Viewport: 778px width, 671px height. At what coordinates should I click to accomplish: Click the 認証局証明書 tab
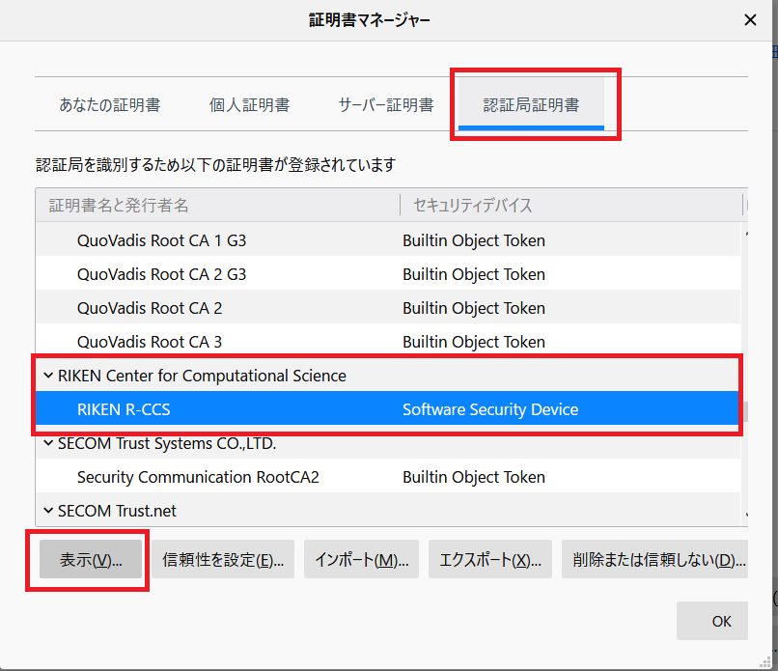coord(531,104)
